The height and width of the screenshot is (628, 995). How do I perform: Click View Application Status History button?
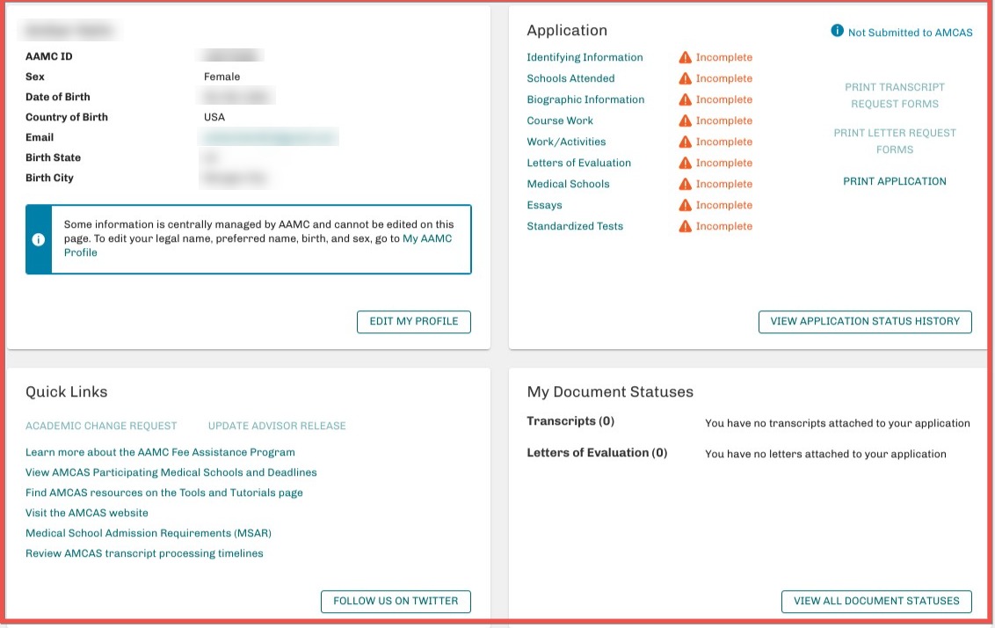pos(865,321)
